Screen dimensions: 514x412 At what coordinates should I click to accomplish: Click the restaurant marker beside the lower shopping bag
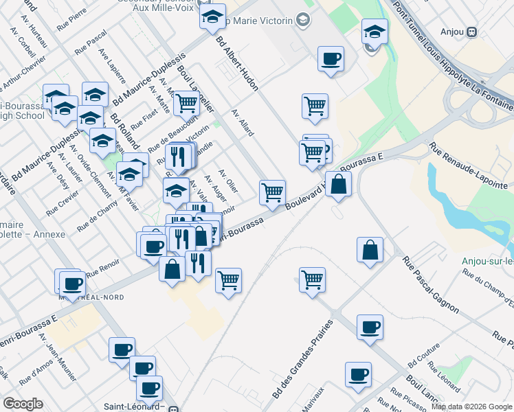pos(199,266)
